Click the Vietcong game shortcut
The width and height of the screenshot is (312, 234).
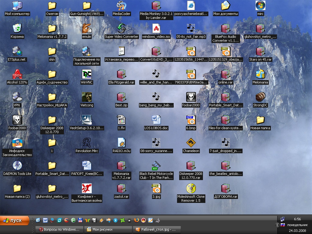tap(87, 97)
